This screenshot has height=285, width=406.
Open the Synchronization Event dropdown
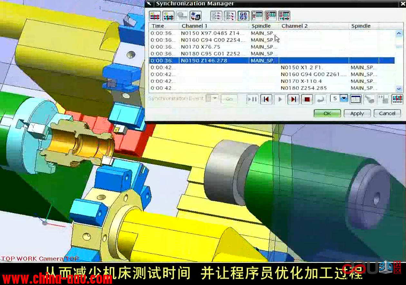click(215, 99)
